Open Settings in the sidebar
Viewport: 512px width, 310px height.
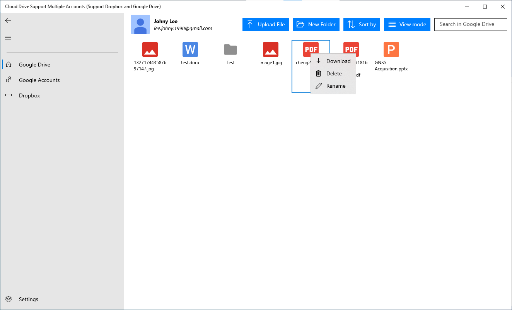(x=62, y=299)
